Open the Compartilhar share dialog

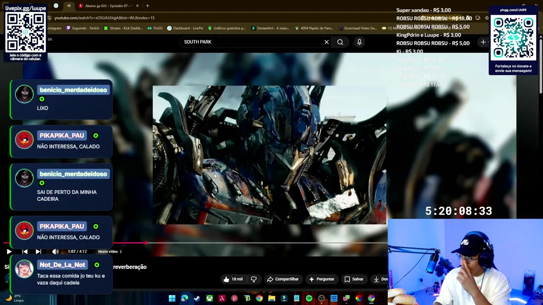point(283,279)
